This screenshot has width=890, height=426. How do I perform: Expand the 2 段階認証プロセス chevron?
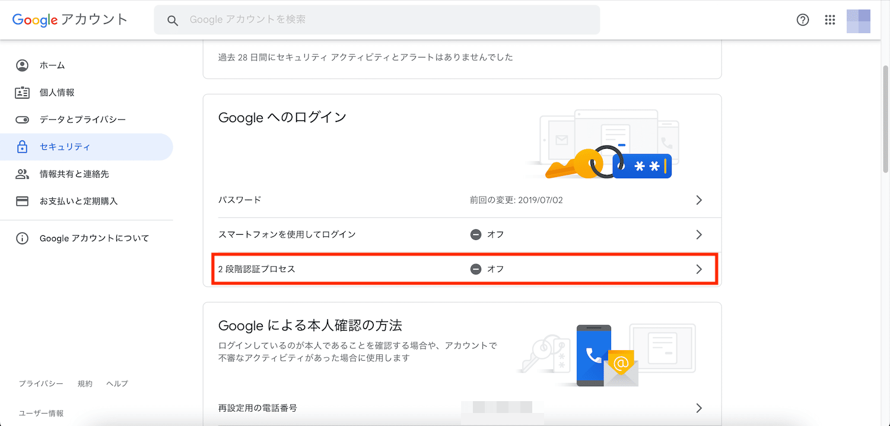699,269
